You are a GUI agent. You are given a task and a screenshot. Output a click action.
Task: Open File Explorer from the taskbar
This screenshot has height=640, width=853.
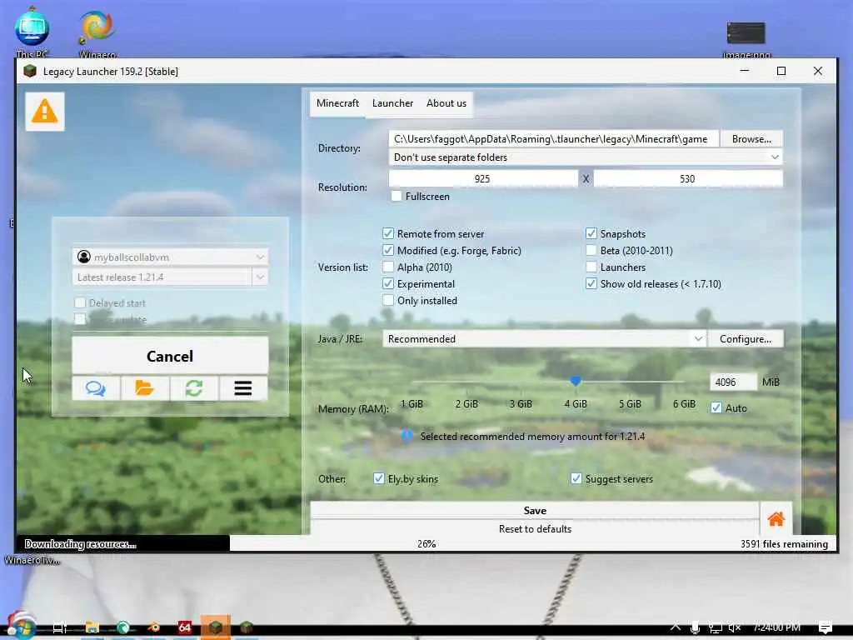[x=92, y=627]
